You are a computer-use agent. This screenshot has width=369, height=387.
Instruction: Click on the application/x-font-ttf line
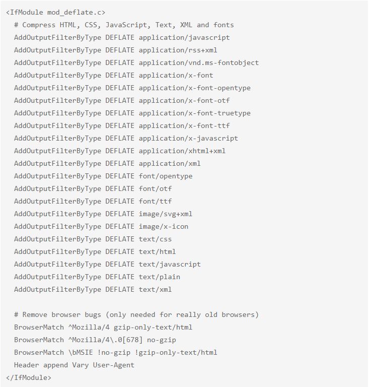pyautogui.click(x=122, y=125)
